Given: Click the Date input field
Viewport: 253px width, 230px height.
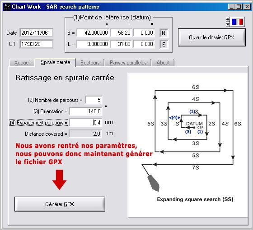Looking at the screenshot, I should pyautogui.click(x=36, y=33).
